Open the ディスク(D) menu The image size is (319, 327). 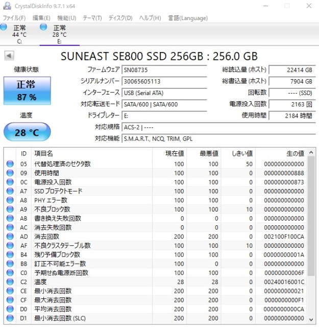point(120,18)
